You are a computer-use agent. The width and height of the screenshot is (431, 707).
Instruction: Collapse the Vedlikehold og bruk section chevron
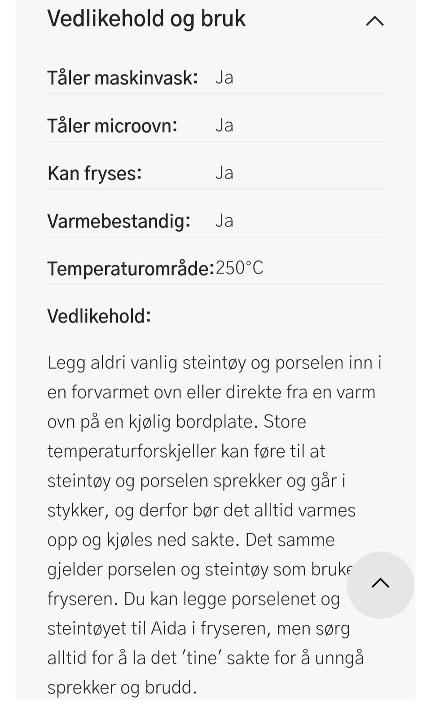pos(375,21)
